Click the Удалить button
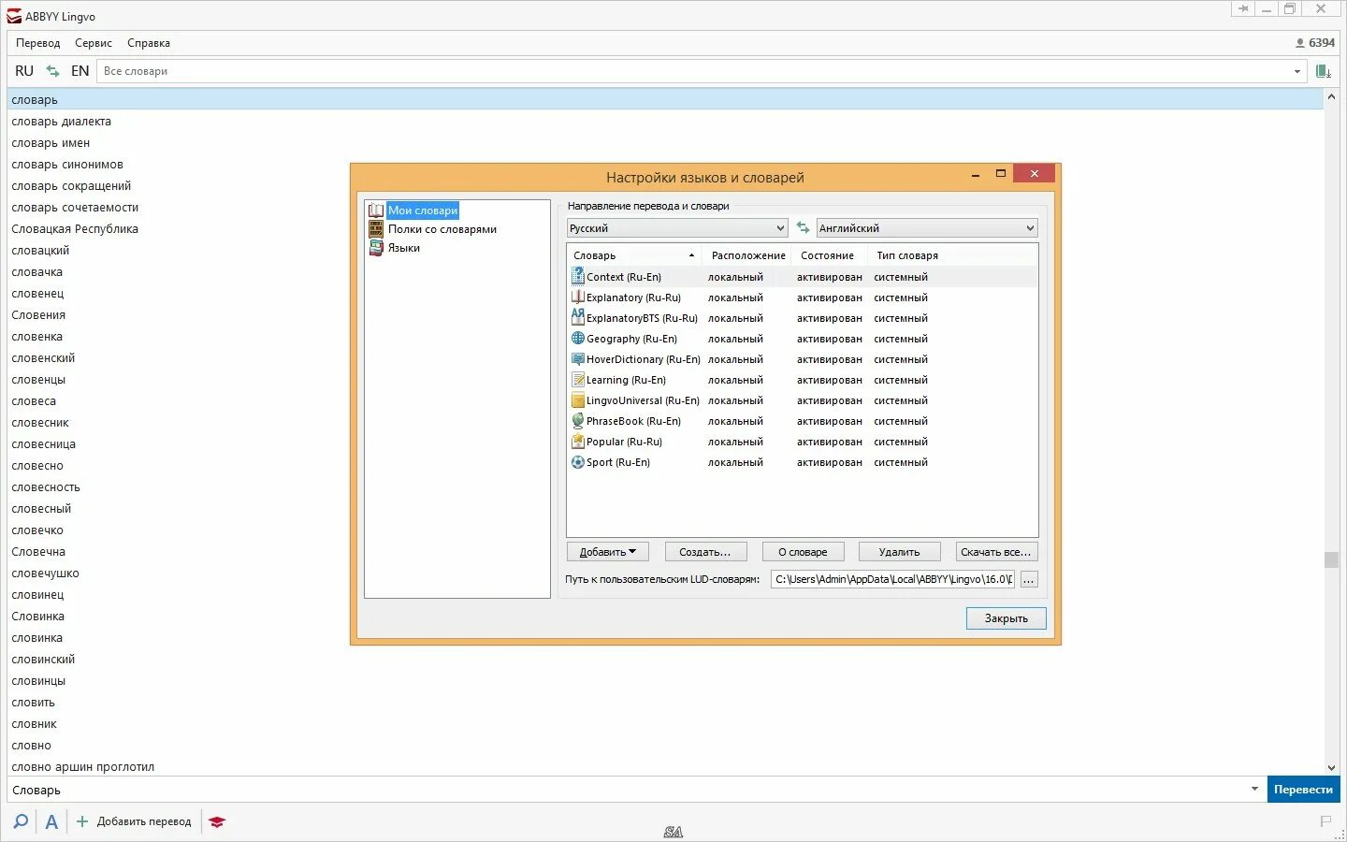Viewport: 1347px width, 842px height. [899, 552]
